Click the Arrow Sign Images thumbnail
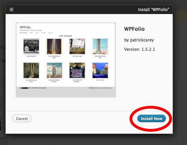Viewport: 187px width, 145px height. click(x=77, y=46)
